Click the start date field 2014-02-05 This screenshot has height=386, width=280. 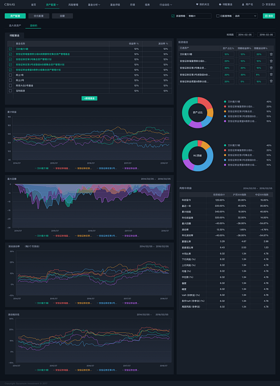245,35
